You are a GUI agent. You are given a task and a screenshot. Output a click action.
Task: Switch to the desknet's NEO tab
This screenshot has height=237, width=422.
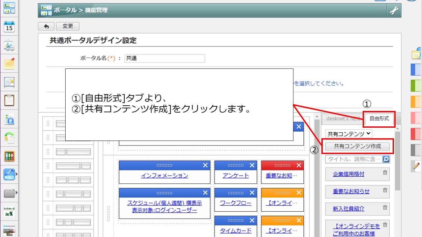point(343,118)
